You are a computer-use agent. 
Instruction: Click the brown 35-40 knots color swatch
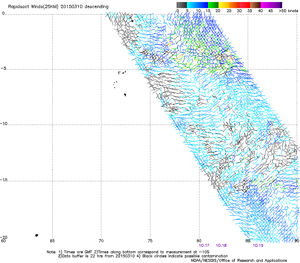point(255,5)
